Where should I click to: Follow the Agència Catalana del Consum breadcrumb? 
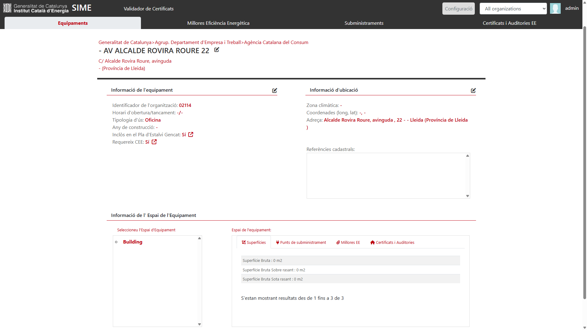coord(276,42)
